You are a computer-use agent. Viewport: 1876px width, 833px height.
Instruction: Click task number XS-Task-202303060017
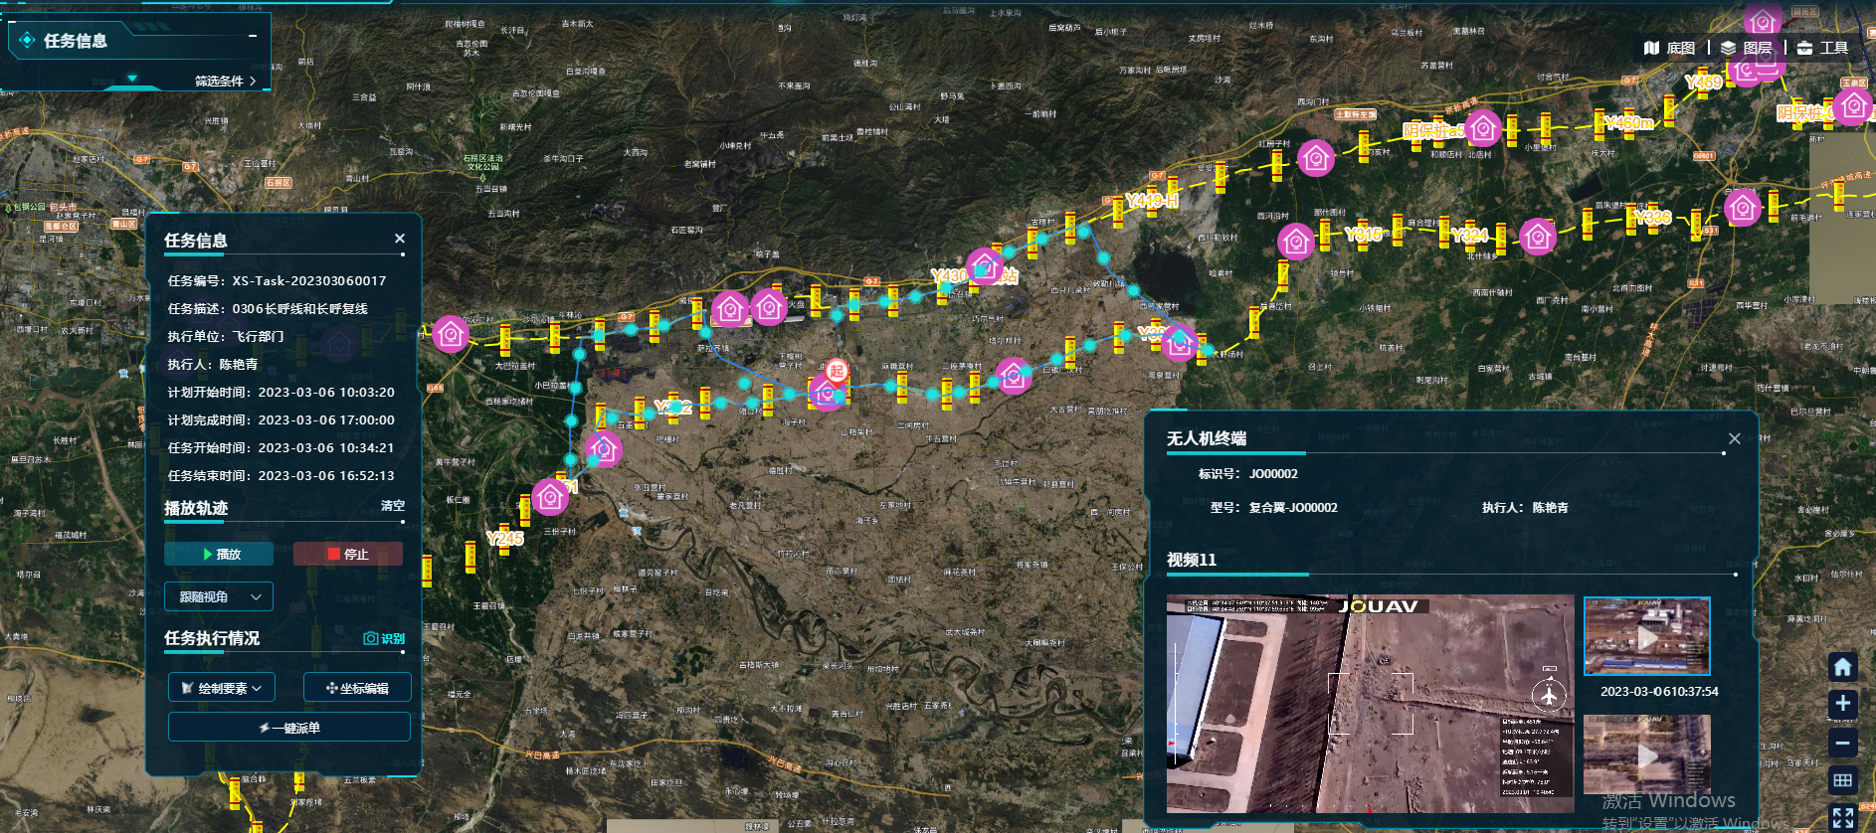tap(309, 281)
